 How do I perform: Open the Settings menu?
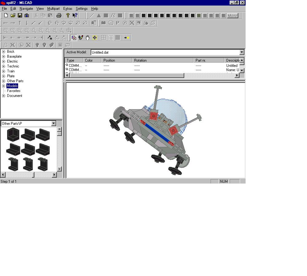[82, 9]
